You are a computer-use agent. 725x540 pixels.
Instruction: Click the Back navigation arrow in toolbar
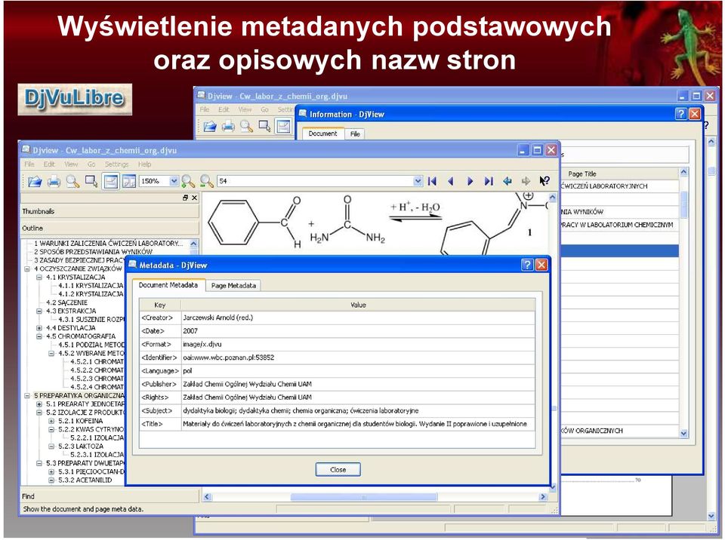[x=507, y=182]
